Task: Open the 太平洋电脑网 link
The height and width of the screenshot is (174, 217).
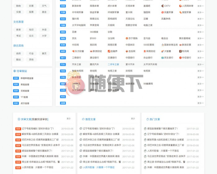Action: point(79,25)
